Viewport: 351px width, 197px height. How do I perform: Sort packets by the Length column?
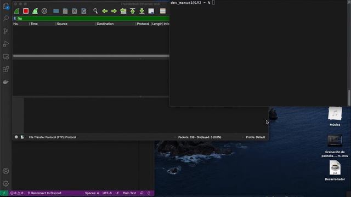pos(157,24)
